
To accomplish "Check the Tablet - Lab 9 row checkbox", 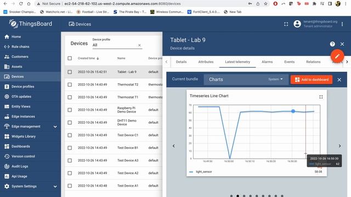I will pos(70,72).
